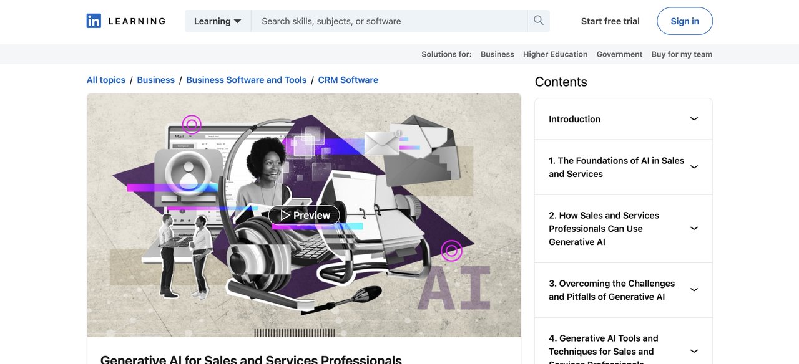Click the search magnifier icon

(x=539, y=21)
